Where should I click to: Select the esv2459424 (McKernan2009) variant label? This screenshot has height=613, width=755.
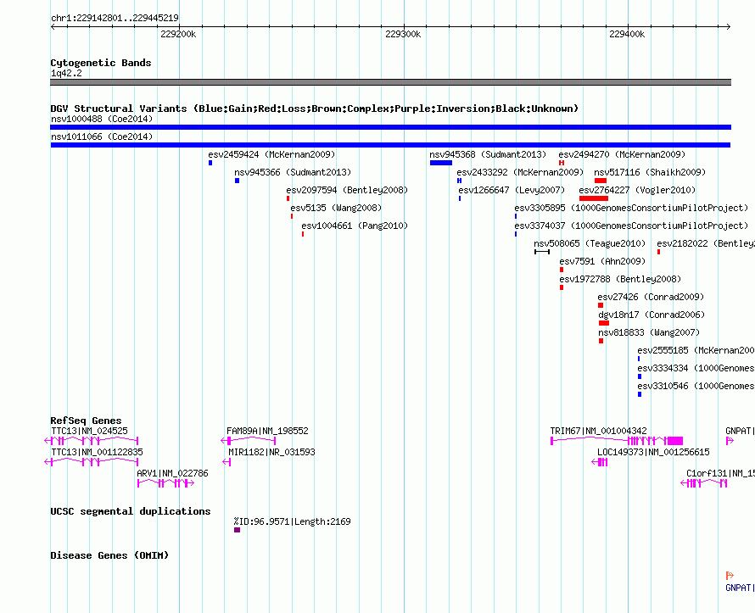pyautogui.click(x=271, y=154)
